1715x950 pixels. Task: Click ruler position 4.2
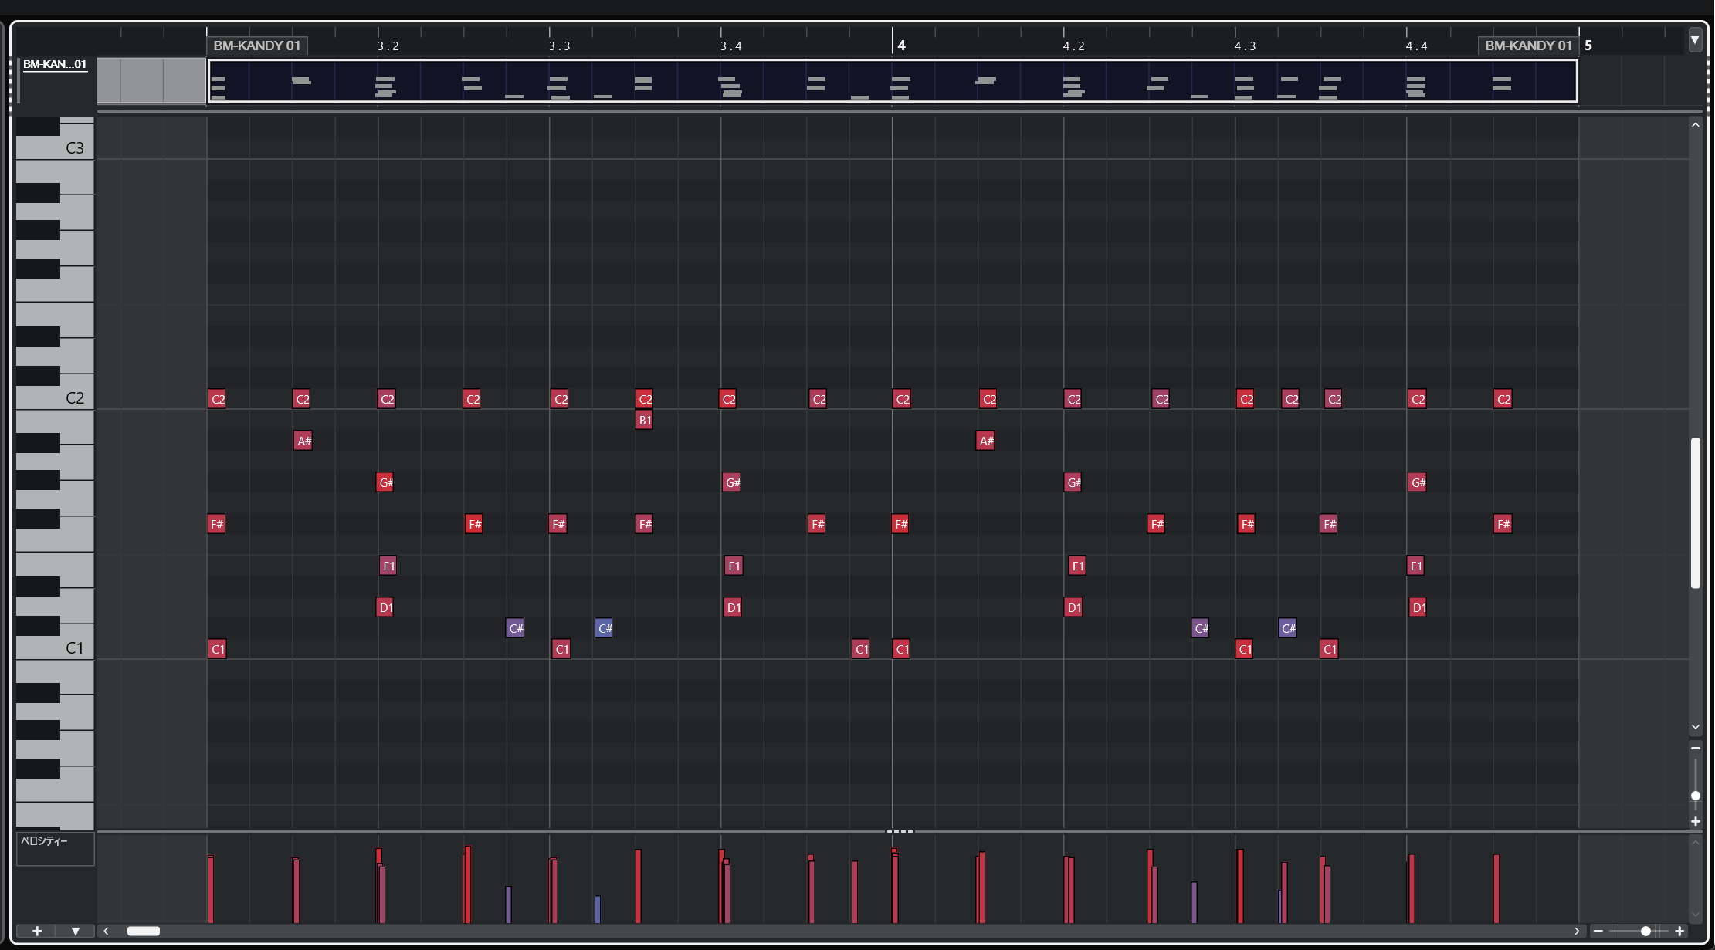(1074, 46)
